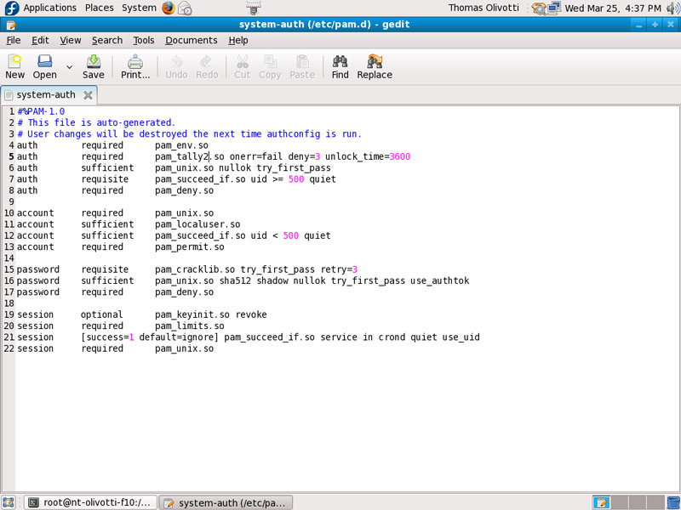Click 'deny=3' on line 5
The image size is (681, 510).
[x=304, y=156]
